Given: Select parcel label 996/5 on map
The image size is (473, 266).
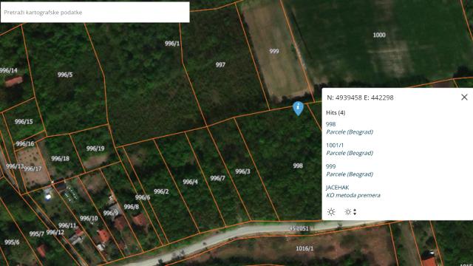Looking at the screenshot, I should click(x=65, y=75).
